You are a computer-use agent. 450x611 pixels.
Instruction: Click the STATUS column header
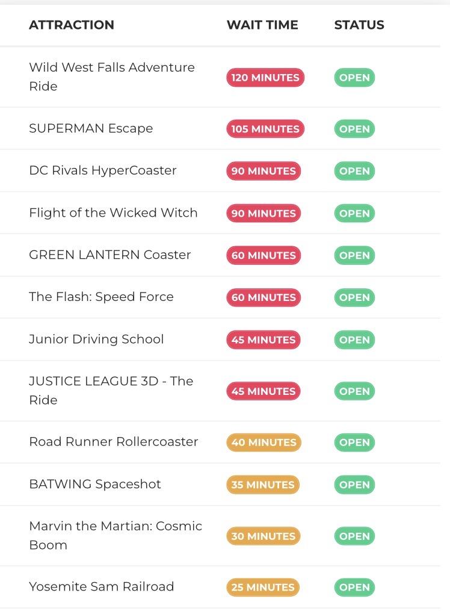pyautogui.click(x=359, y=25)
